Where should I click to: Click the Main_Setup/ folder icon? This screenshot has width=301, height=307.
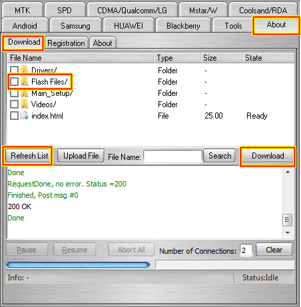(x=25, y=93)
